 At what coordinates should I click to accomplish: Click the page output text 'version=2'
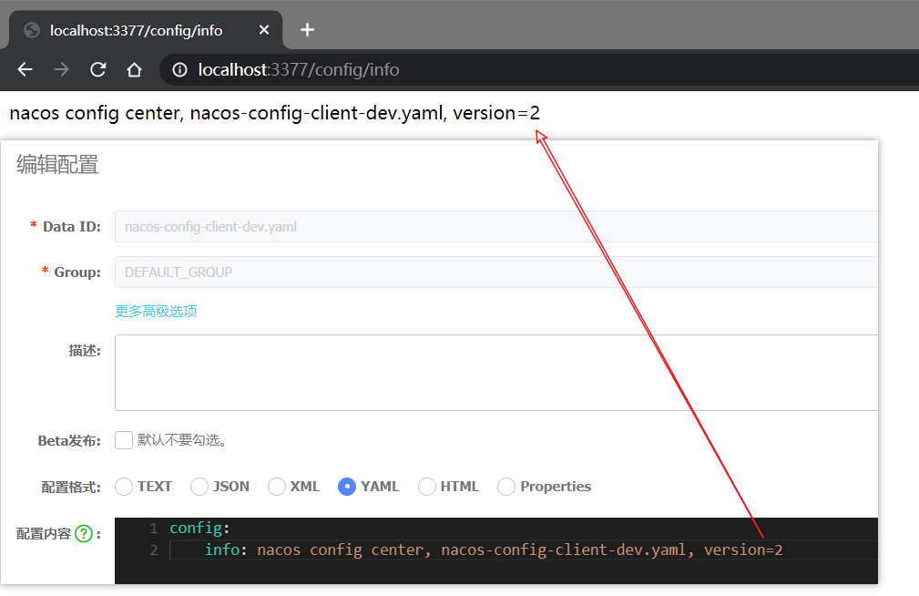(x=495, y=113)
